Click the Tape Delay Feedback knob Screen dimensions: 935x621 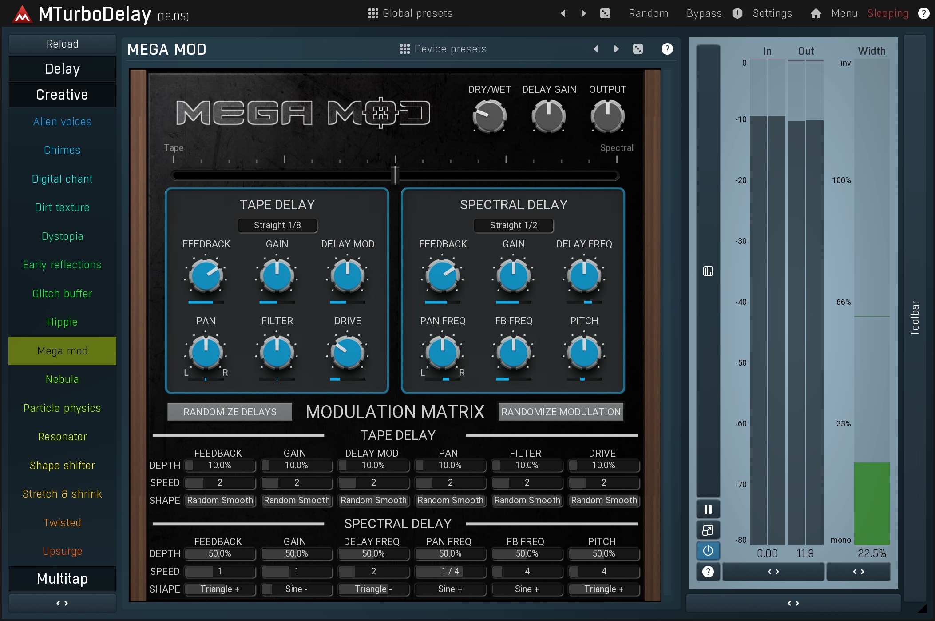coord(206,275)
